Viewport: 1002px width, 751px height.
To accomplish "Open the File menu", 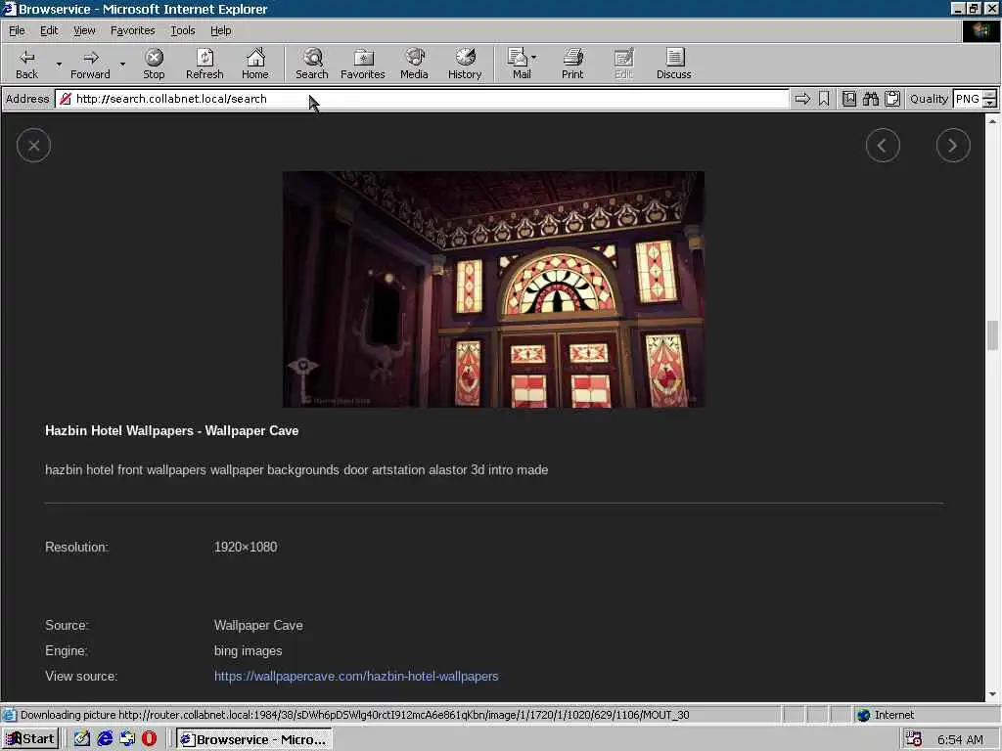I will click(17, 30).
